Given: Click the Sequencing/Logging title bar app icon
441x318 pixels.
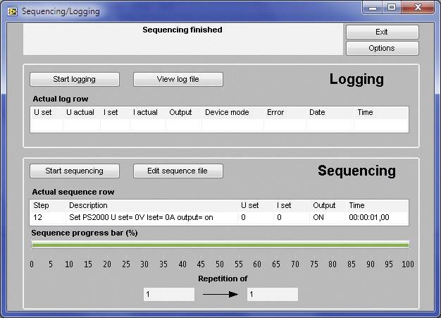Looking at the screenshot, I should [13, 11].
